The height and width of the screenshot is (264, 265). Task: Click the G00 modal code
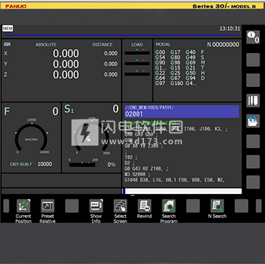160,52
